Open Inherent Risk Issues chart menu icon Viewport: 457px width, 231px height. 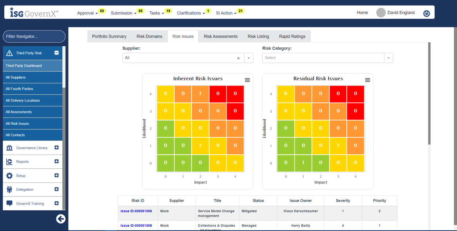[247, 80]
